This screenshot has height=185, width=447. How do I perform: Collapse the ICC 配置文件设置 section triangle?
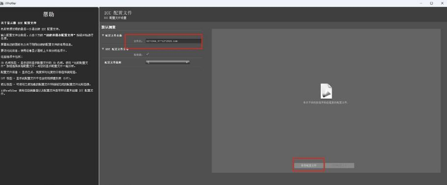[103, 49]
